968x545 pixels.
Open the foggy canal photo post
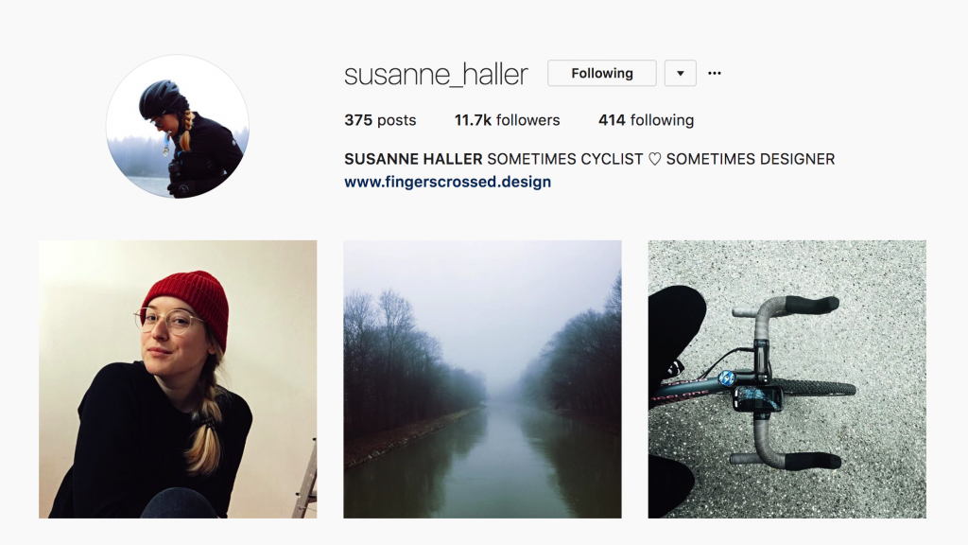tap(482, 378)
